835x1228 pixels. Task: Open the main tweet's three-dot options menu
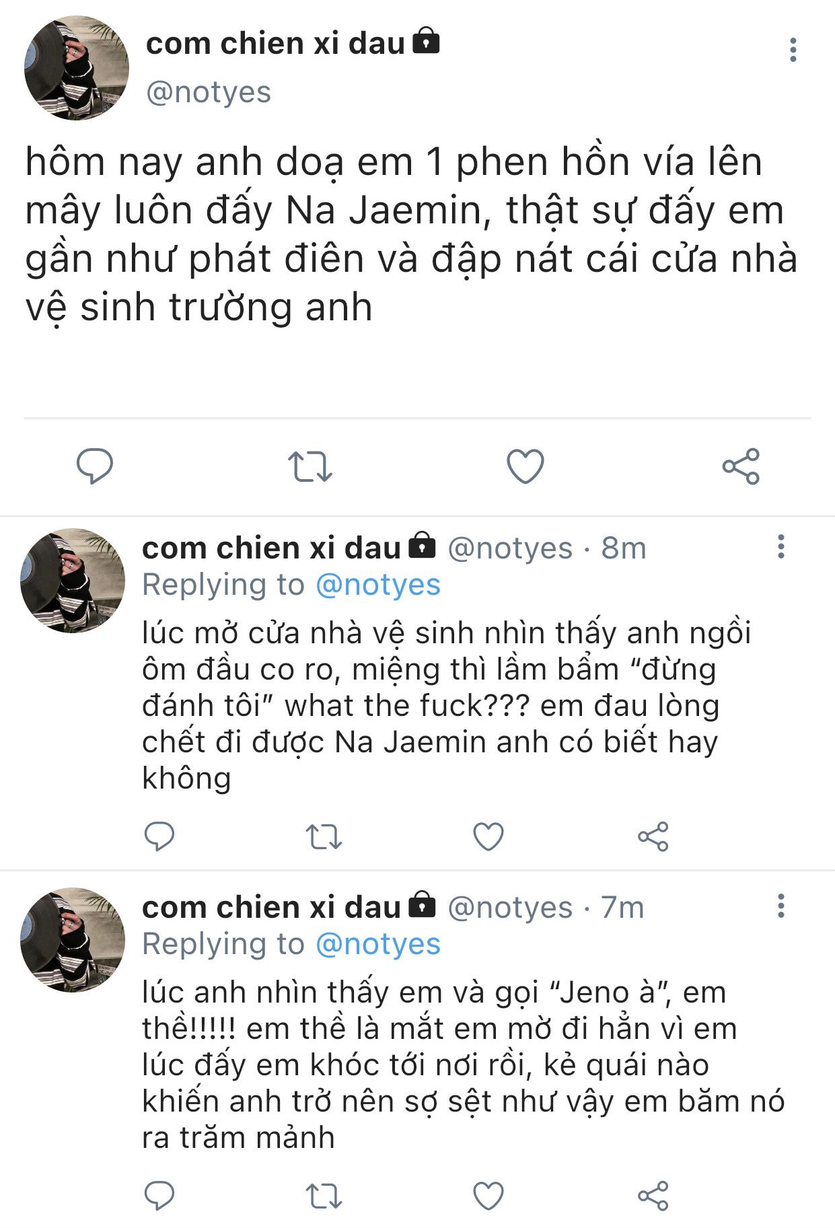793,50
